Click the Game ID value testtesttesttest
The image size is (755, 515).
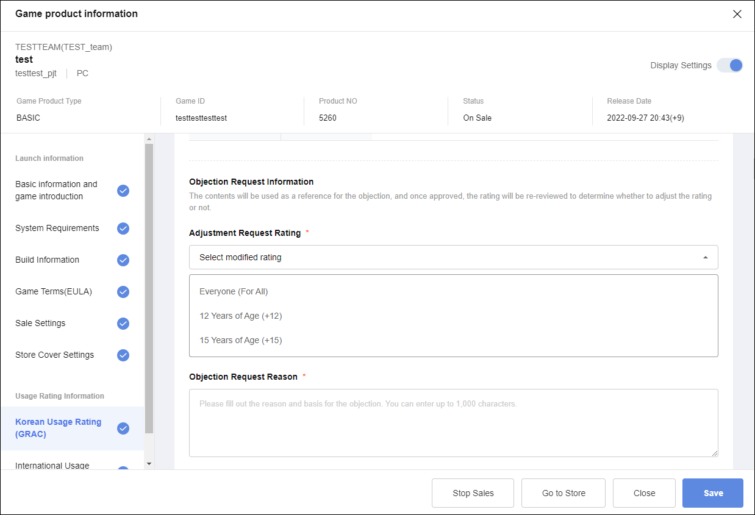[201, 118]
